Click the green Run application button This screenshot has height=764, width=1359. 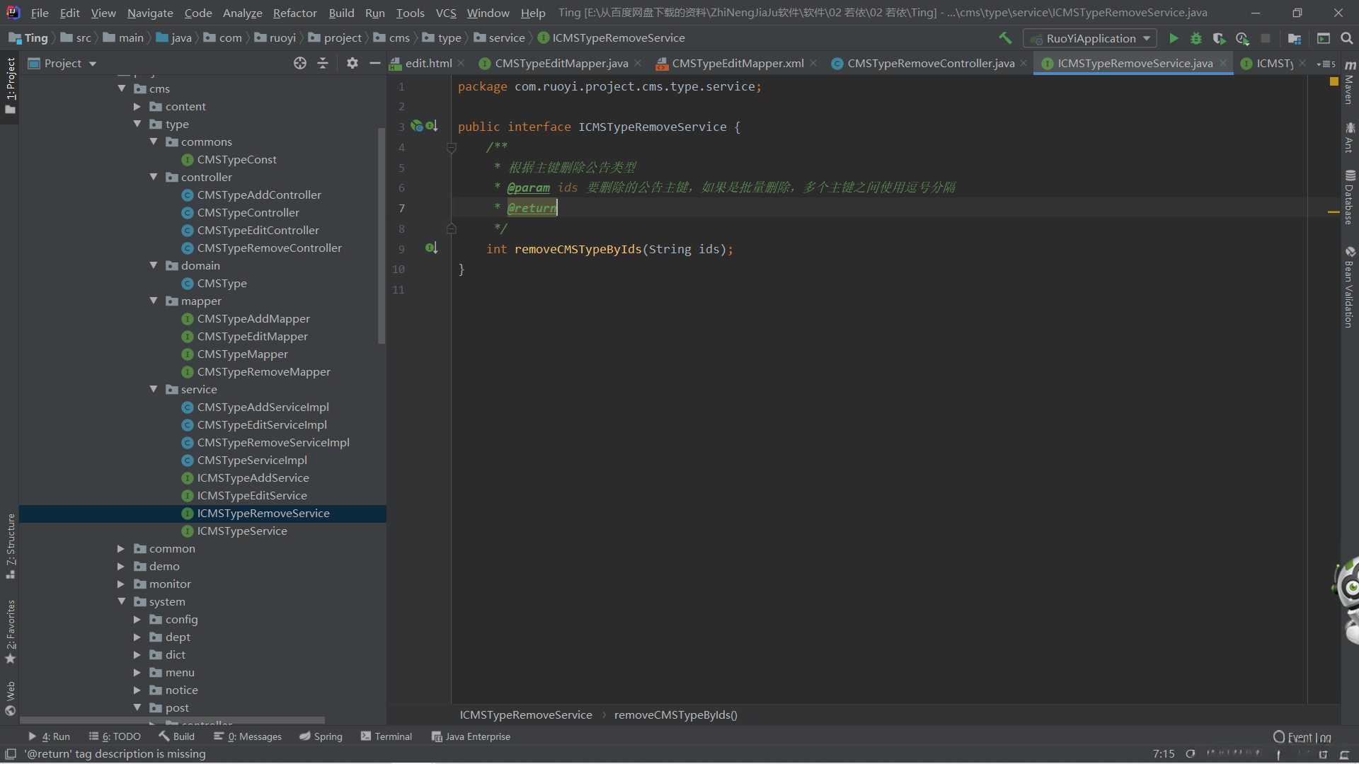pyautogui.click(x=1174, y=38)
